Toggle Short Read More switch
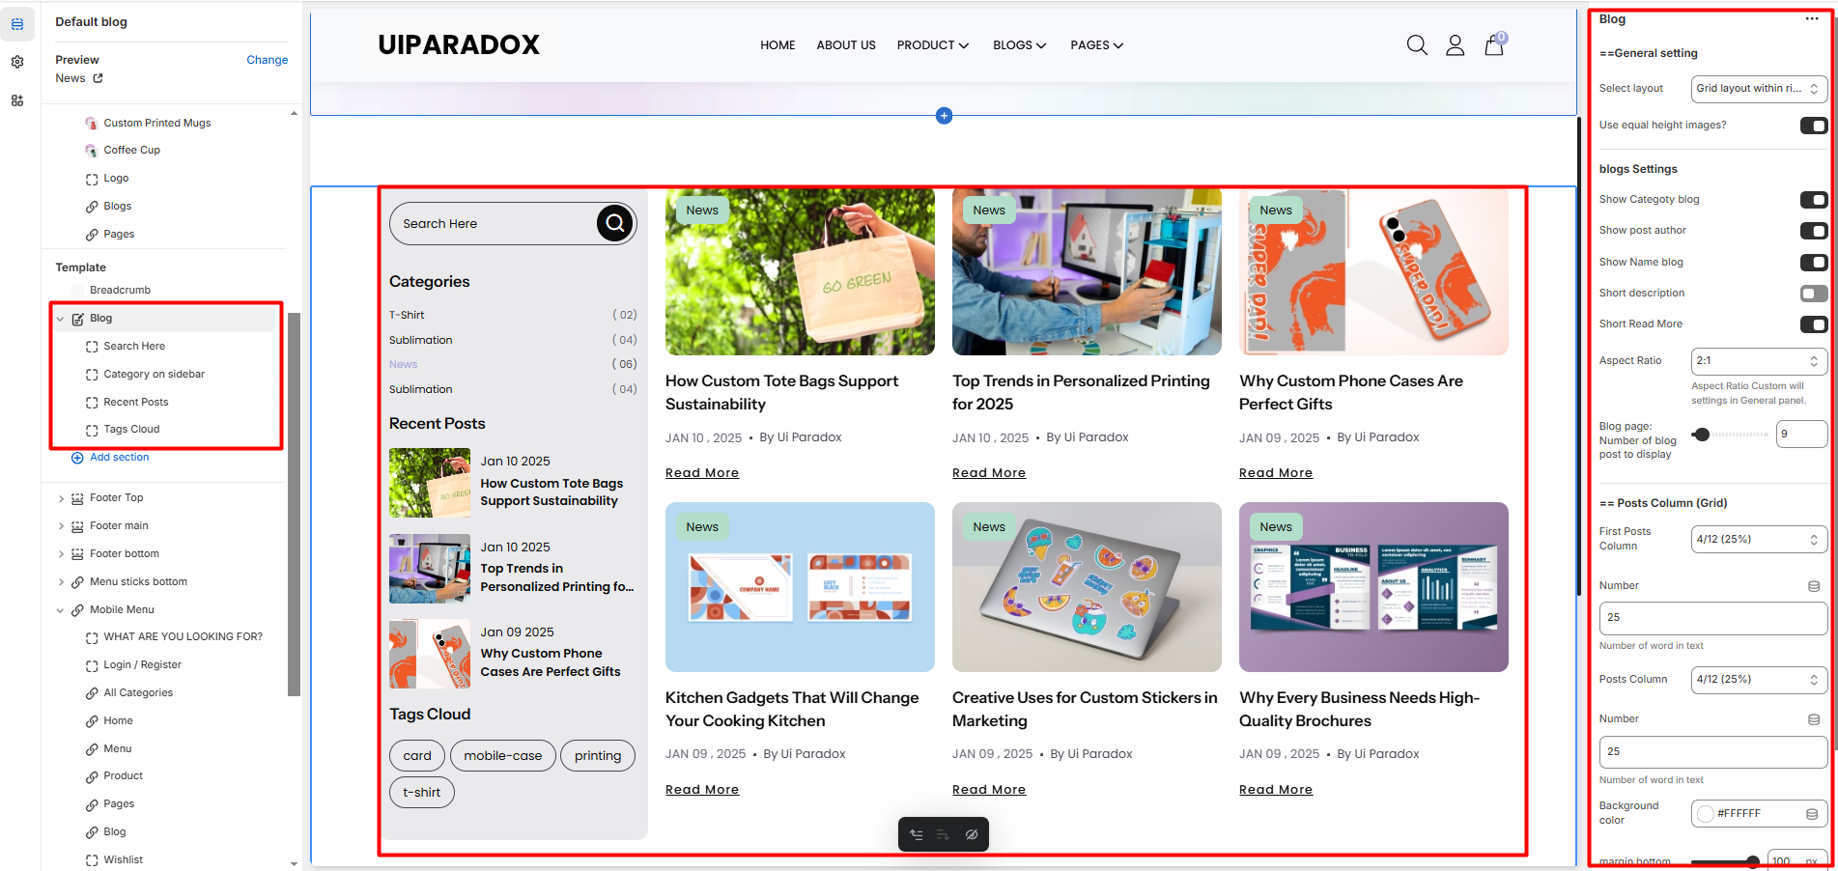The image size is (1838, 871). pyautogui.click(x=1814, y=324)
